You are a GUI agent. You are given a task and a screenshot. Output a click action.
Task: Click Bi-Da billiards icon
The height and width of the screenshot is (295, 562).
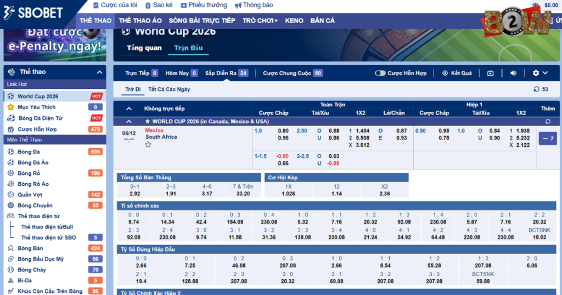[x=11, y=281]
